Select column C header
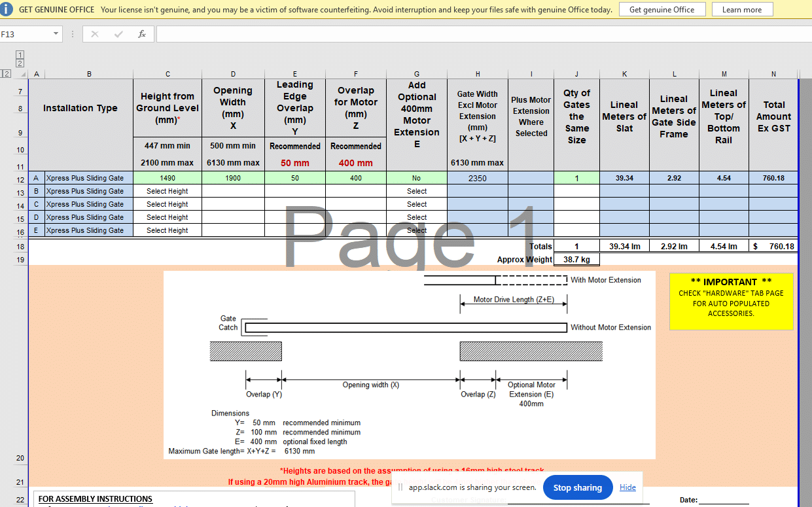The height and width of the screenshot is (507, 812). [168, 74]
